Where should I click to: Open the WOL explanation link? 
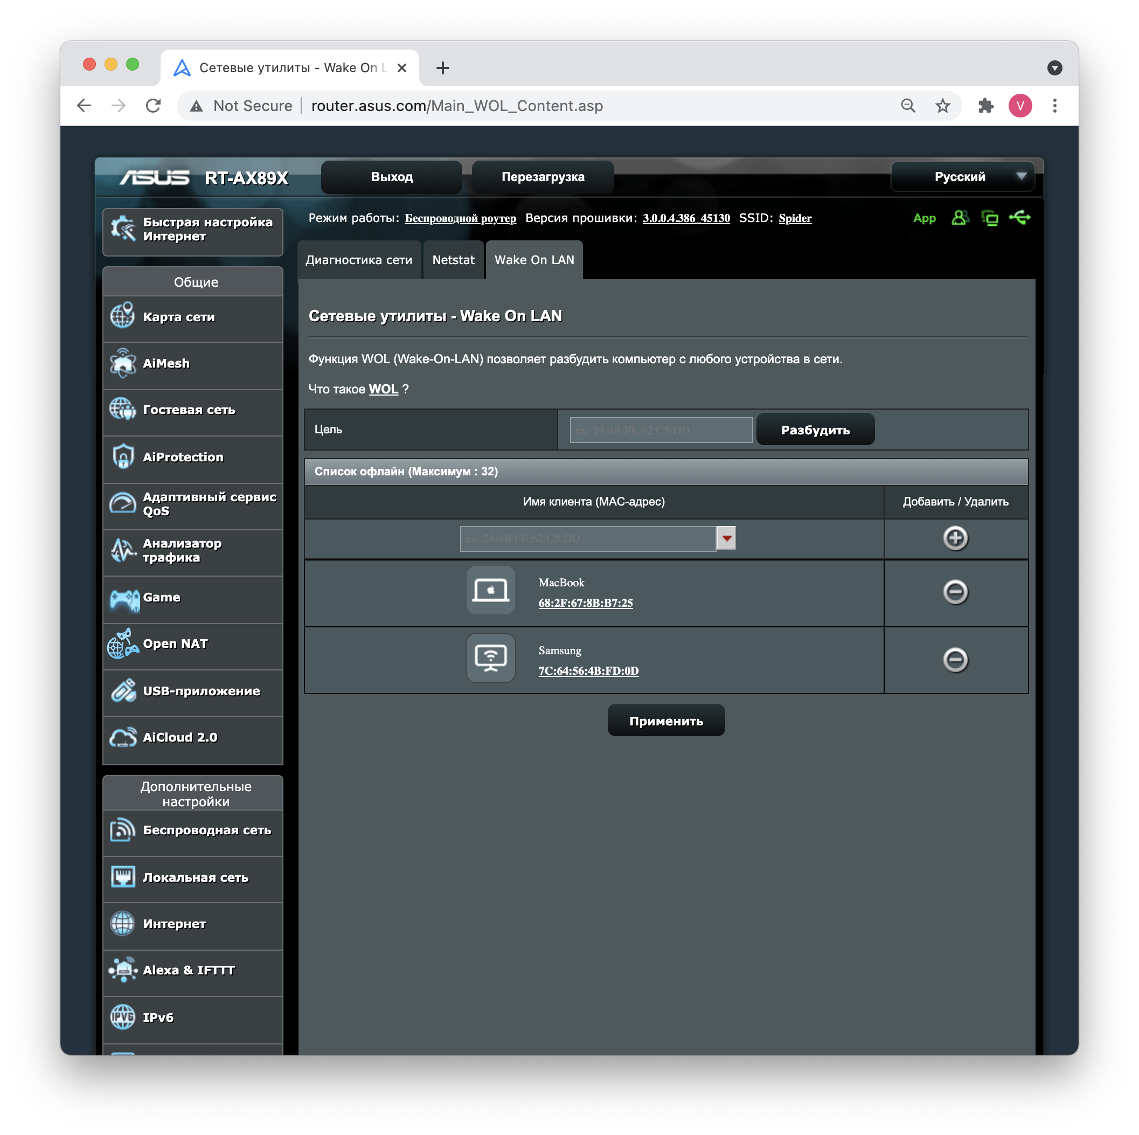[x=383, y=389]
